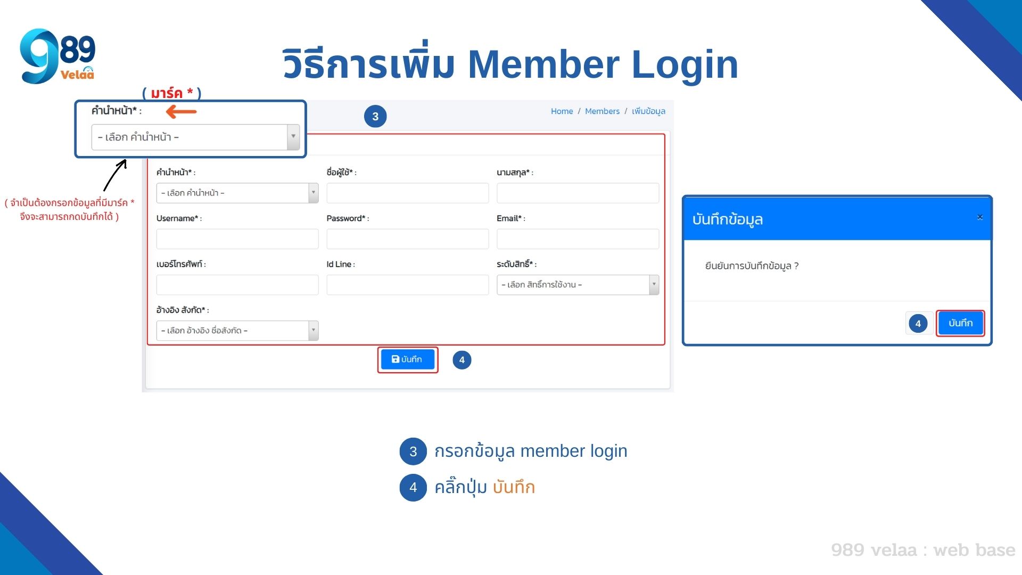Open the อ้างอิง สังกัด dropdown
The width and height of the screenshot is (1022, 575).
[x=237, y=330]
